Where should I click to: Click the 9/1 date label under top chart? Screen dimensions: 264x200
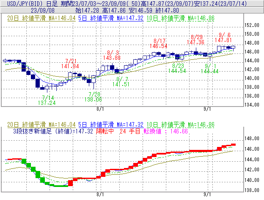[207, 109]
